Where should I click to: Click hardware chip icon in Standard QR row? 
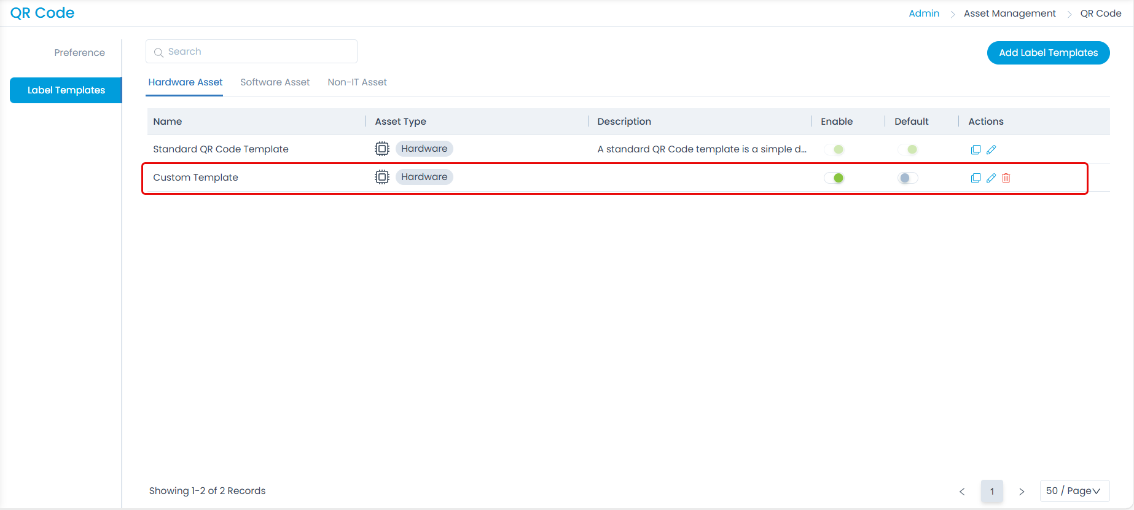coord(382,149)
